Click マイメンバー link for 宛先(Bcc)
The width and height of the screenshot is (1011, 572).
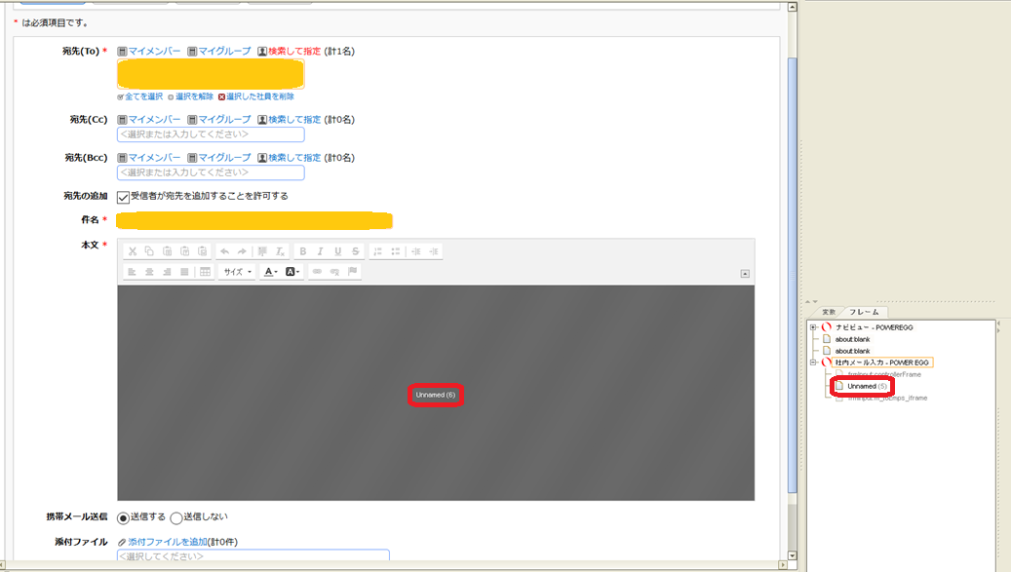click(x=154, y=157)
